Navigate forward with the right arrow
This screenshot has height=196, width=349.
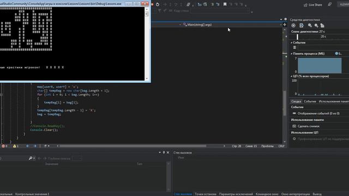pos(35,146)
